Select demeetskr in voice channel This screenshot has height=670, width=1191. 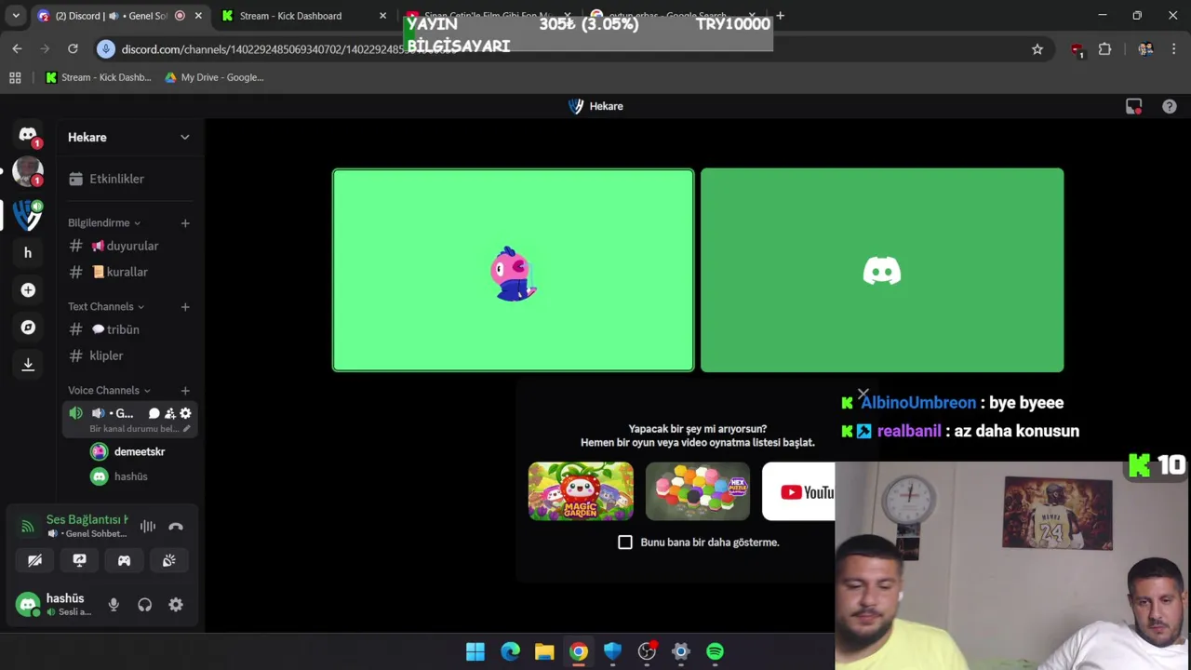click(x=140, y=451)
